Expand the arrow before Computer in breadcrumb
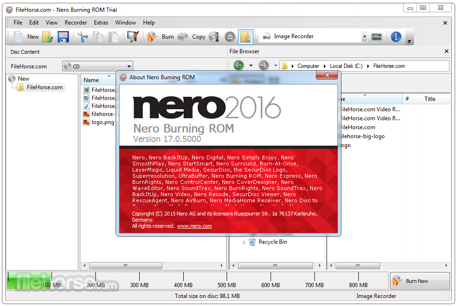 [292, 66]
